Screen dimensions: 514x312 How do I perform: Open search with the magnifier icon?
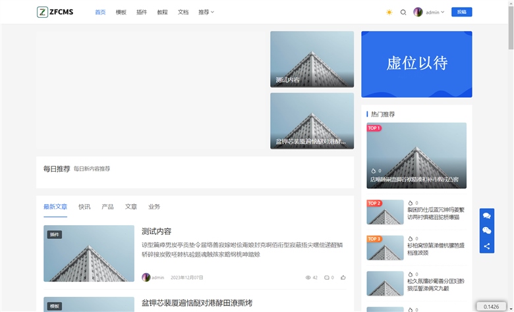click(403, 12)
